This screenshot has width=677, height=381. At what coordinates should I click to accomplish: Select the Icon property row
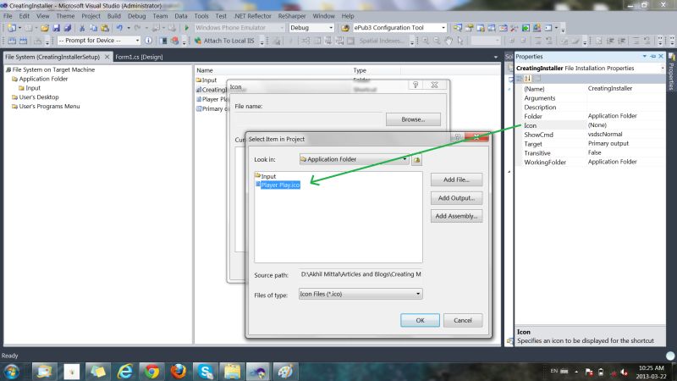tap(591, 125)
